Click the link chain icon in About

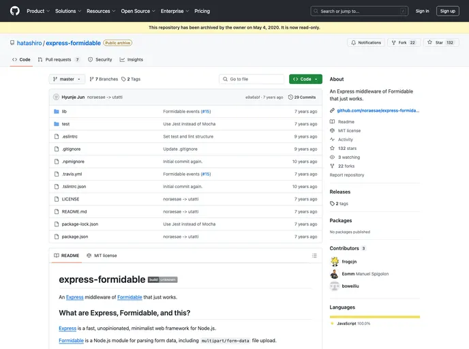pyautogui.click(x=332, y=110)
